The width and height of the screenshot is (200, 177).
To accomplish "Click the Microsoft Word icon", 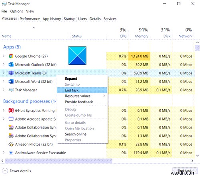I will 11,81.
